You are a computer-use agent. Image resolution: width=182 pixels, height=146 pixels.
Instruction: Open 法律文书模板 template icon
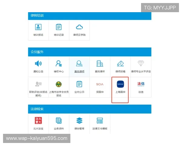(100, 120)
